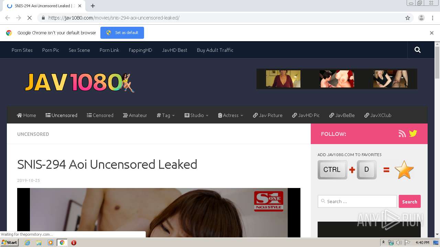The width and height of the screenshot is (440, 247).
Task: Close the SNIS-294 browser tab
Action: pyautogui.click(x=80, y=6)
